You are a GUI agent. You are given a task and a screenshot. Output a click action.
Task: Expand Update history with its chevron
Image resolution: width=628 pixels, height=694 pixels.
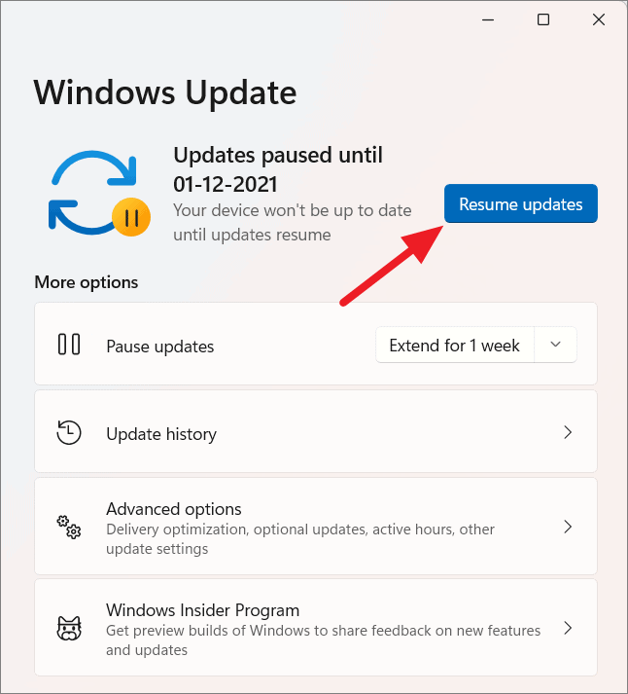[x=568, y=432]
